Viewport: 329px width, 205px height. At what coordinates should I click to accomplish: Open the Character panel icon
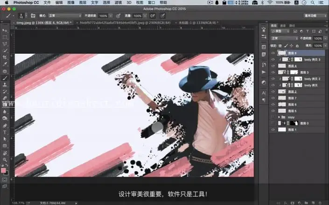coord(264,93)
